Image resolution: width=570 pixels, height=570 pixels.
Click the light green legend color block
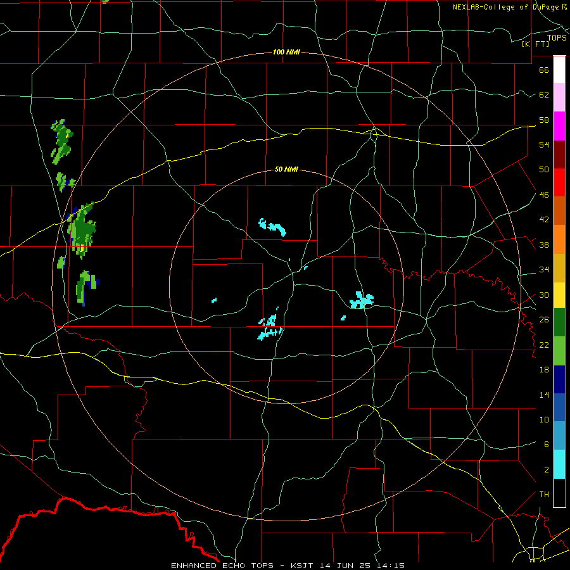[559, 351]
